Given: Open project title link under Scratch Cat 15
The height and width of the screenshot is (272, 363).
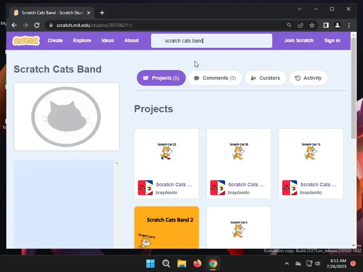Looking at the screenshot, I should (319, 185).
